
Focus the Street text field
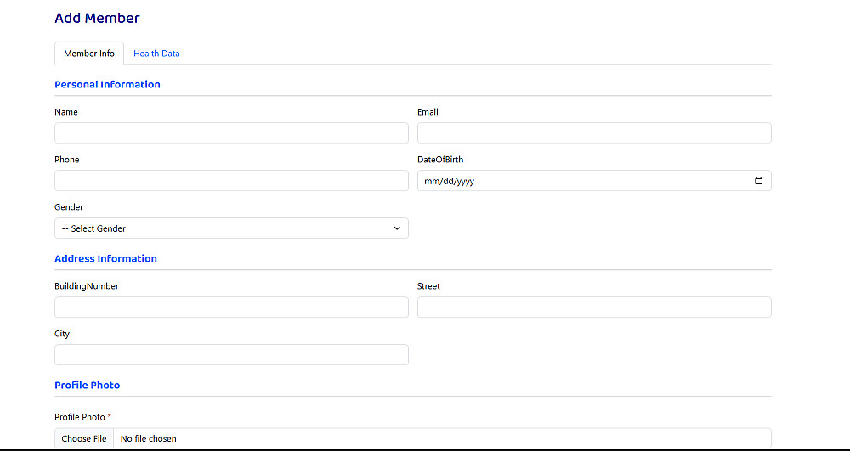tap(594, 307)
